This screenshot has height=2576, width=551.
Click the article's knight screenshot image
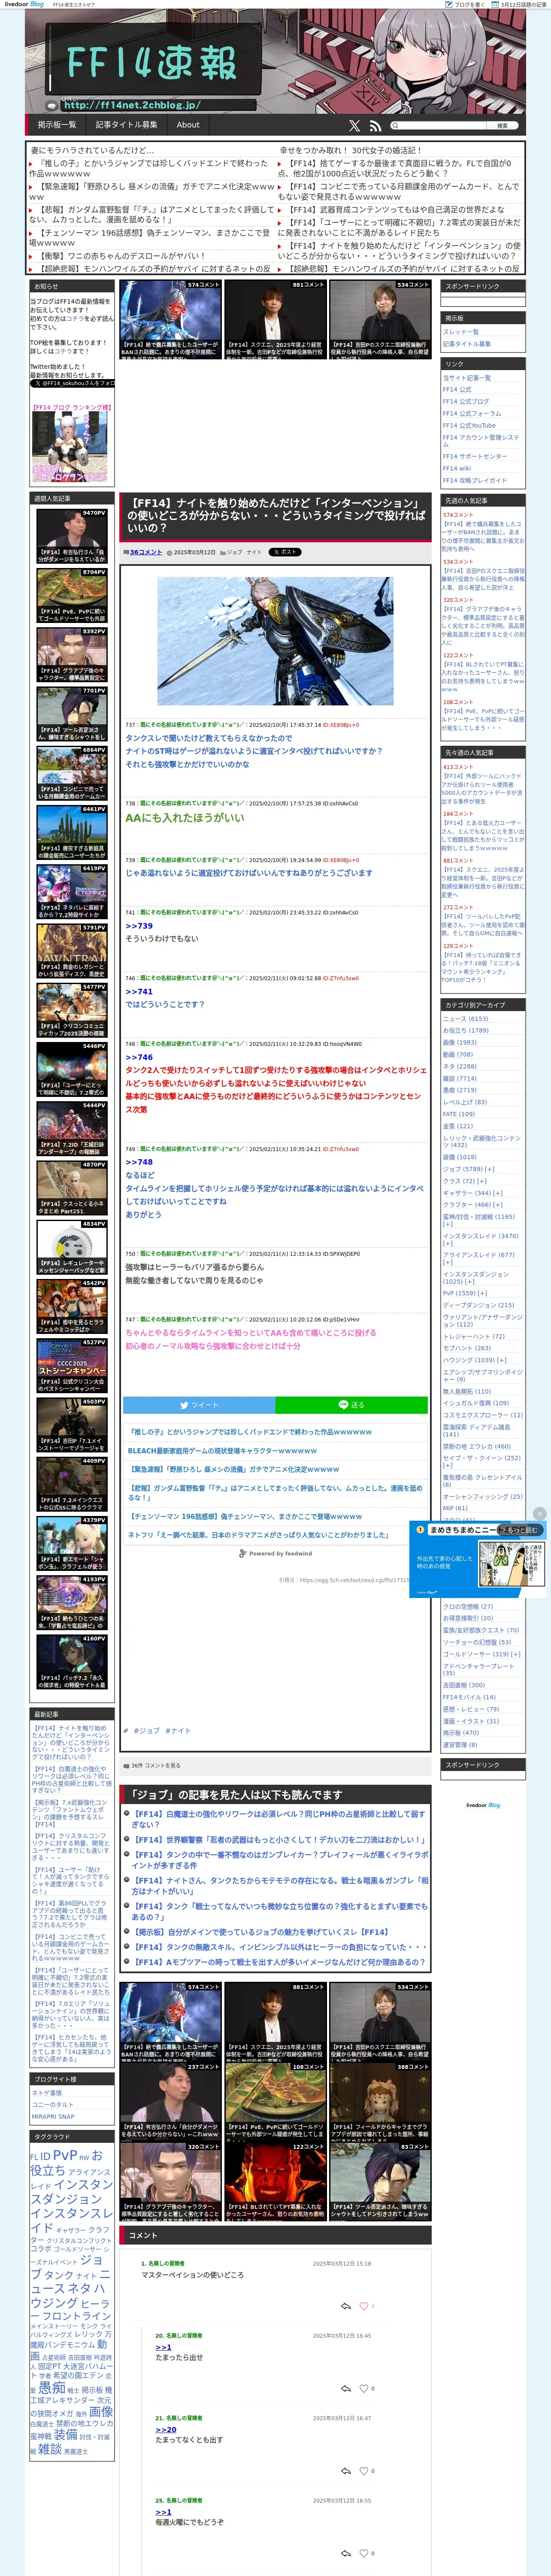(x=275, y=641)
